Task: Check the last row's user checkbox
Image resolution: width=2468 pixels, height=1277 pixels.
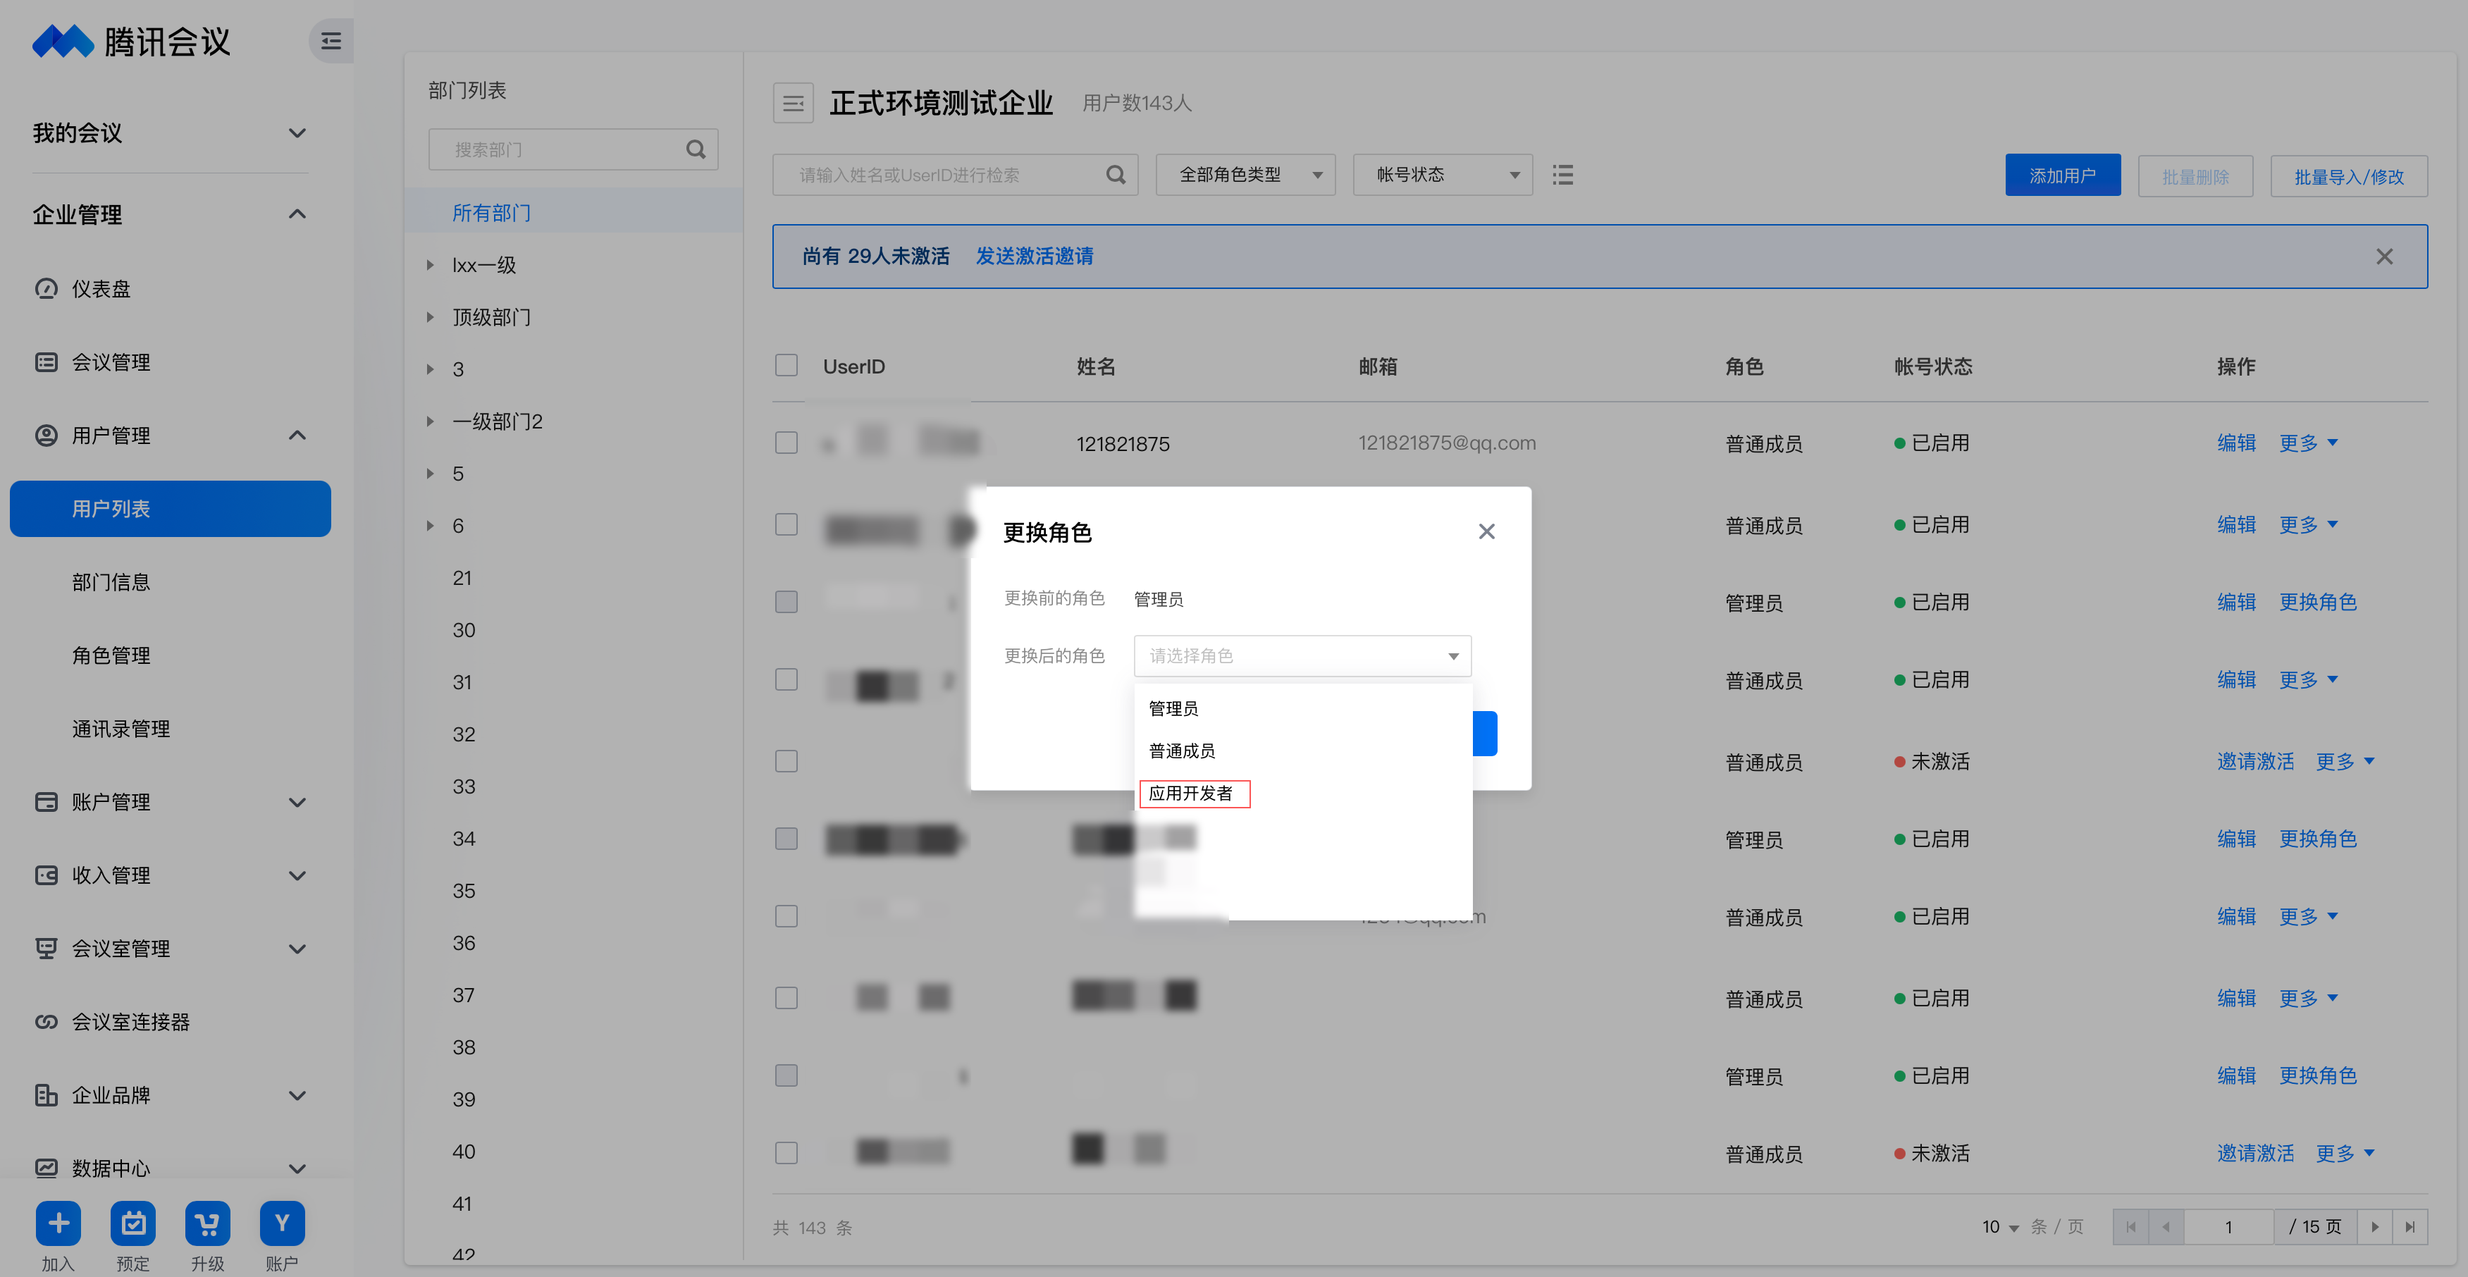Action: 786,1152
